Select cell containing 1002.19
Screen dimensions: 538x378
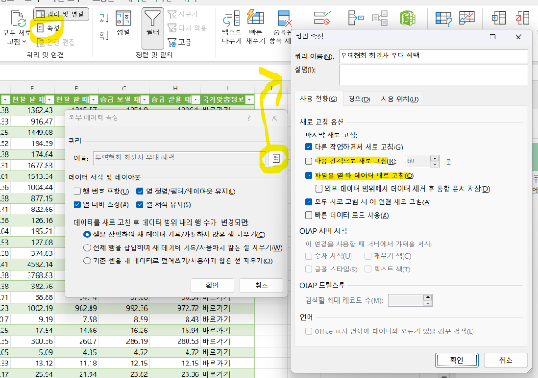click(32, 308)
